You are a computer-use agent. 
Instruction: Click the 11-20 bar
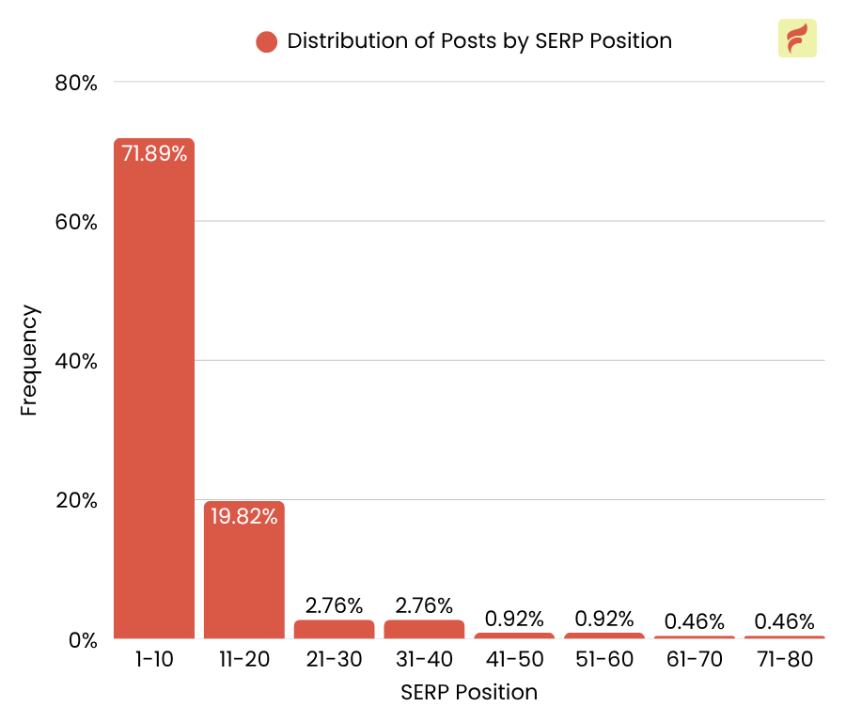[x=244, y=573]
